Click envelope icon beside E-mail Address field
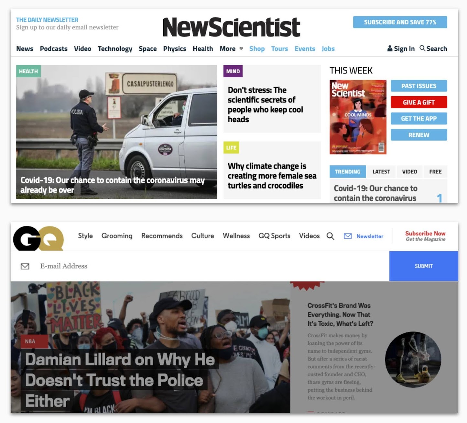 click(x=25, y=266)
